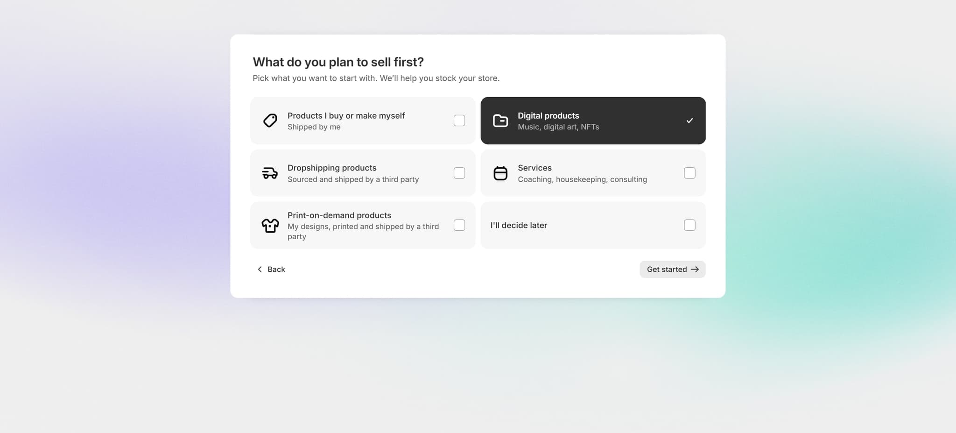Viewport: 956px width, 433px height.
Task: Click the t-shirt icon for Print-on-demand
Action: (x=270, y=225)
